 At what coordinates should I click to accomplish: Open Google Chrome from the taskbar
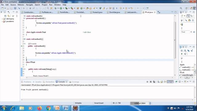tap(49, 108)
